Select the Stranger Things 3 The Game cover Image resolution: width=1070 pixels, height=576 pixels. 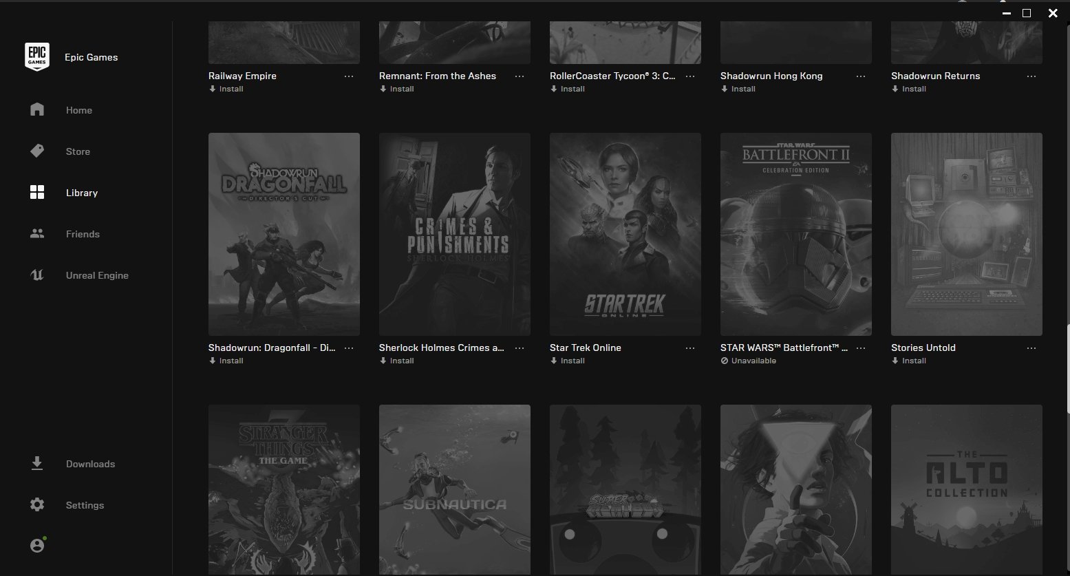[284, 490]
